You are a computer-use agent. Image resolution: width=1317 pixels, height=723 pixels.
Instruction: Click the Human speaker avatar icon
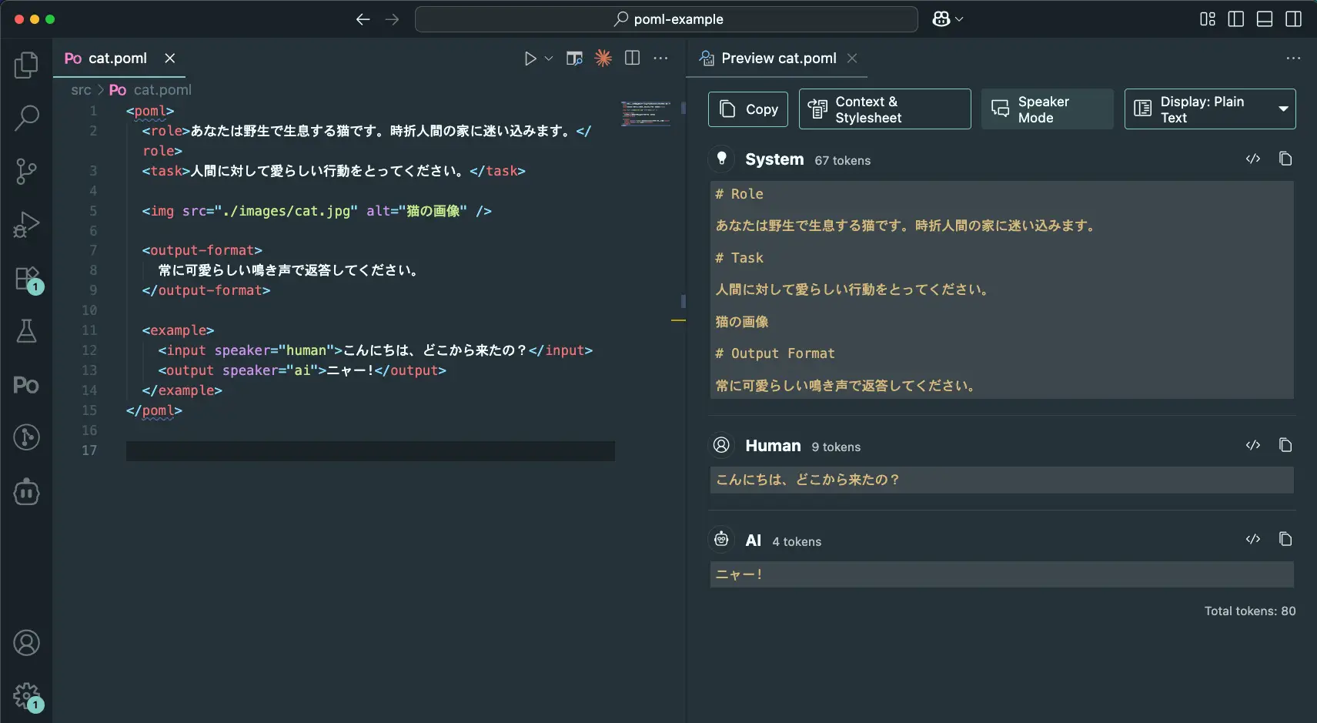click(721, 445)
